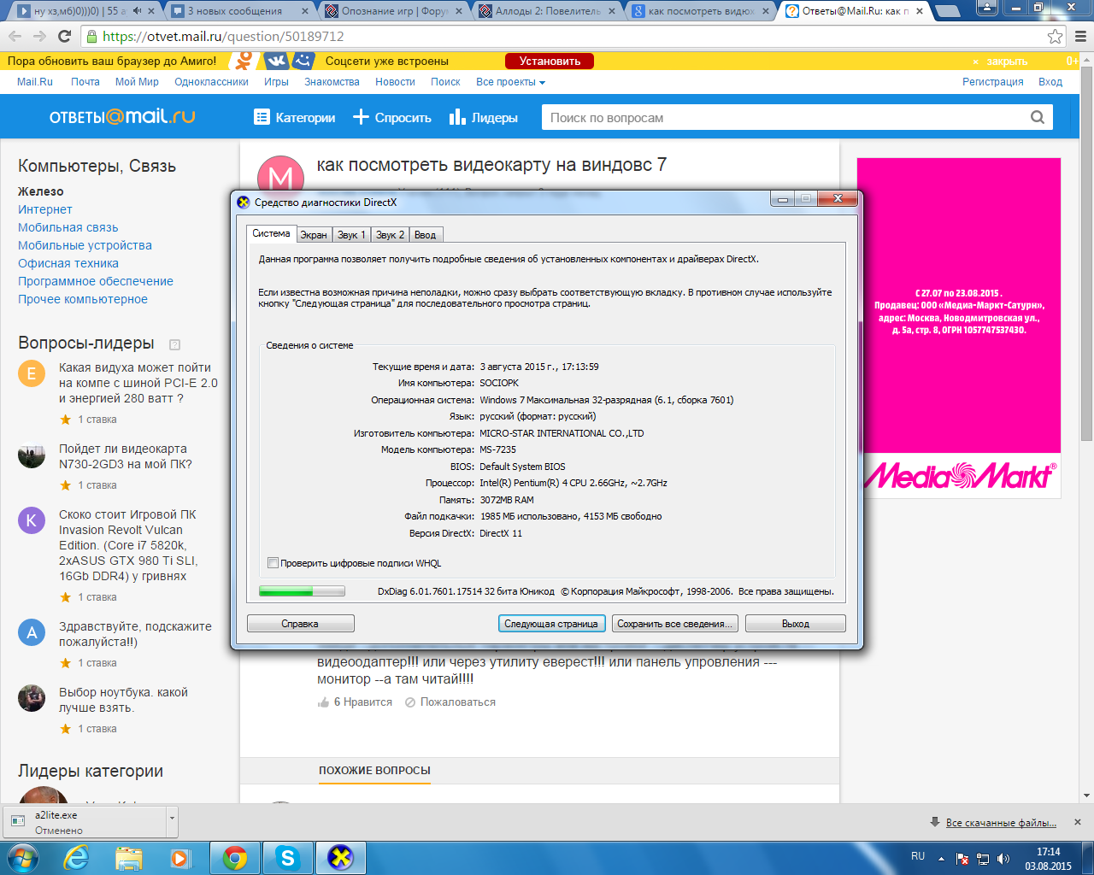
Task: Switch to the Звук 2 tab
Action: pyautogui.click(x=391, y=235)
